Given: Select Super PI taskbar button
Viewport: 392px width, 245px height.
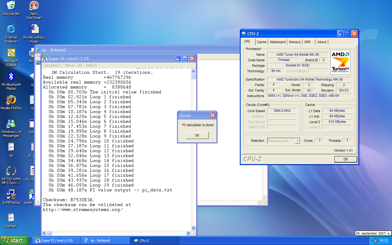Looking at the screenshot, I should (x=57, y=240).
